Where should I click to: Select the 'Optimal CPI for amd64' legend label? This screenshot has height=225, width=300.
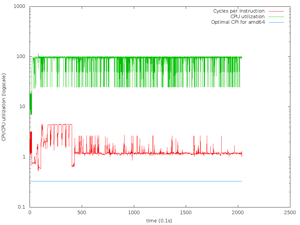tap(238, 22)
